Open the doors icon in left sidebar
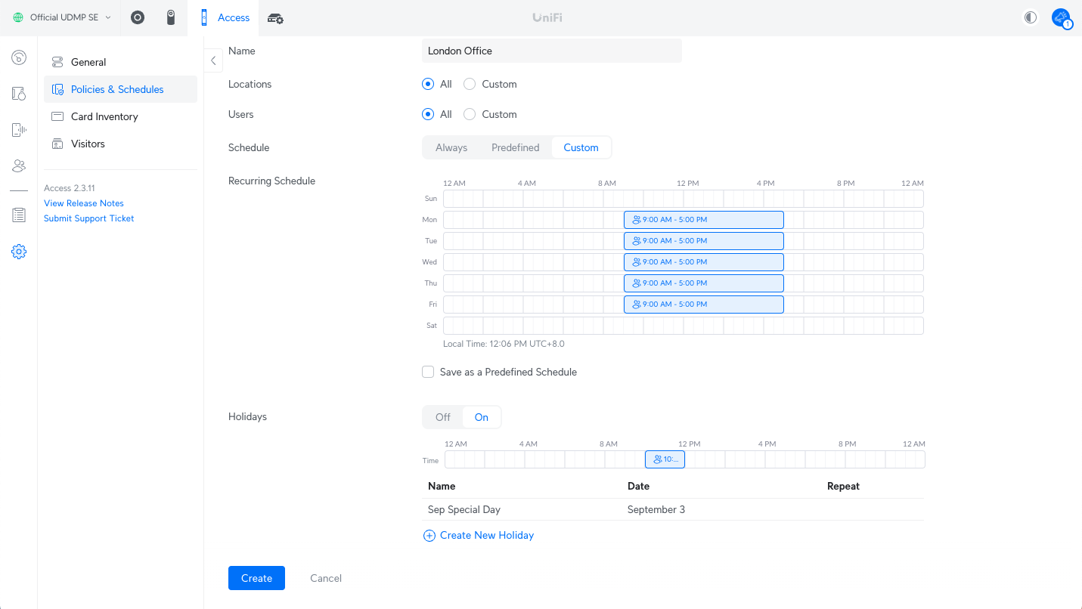This screenshot has width=1082, height=609. point(19,94)
